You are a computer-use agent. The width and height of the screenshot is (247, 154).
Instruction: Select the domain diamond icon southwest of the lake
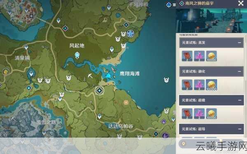[x=29, y=88]
